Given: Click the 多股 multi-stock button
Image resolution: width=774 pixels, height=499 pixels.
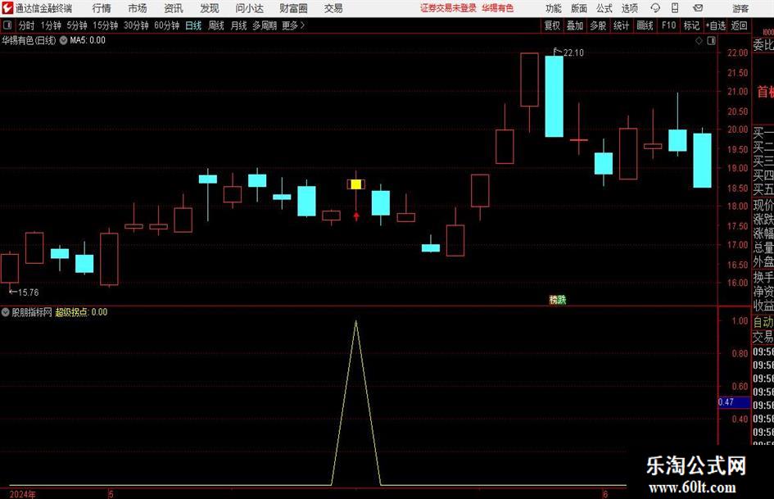Looking at the screenshot, I should 598,25.
